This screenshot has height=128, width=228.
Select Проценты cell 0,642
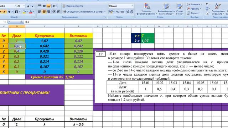click(x=45, y=46)
